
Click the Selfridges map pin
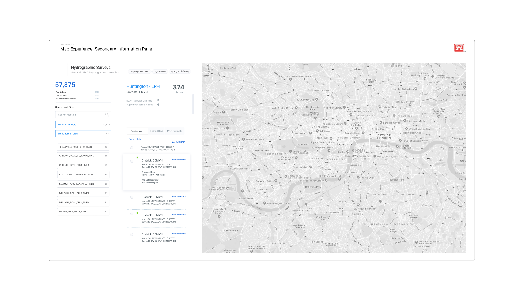tap(317, 131)
